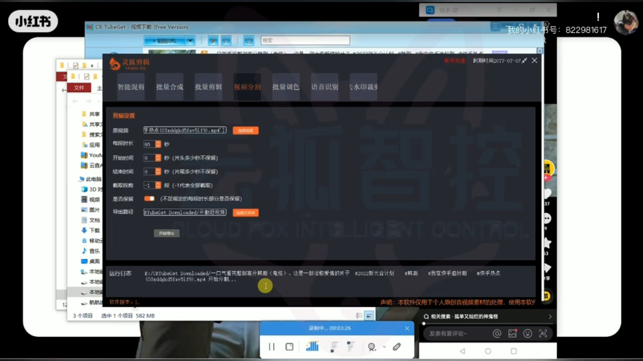Click the image attach icon in comment bar
The width and height of the screenshot is (643, 361).
click(x=512, y=333)
